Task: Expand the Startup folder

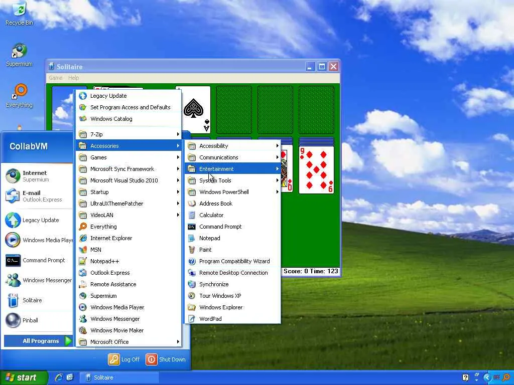Action: [128, 192]
